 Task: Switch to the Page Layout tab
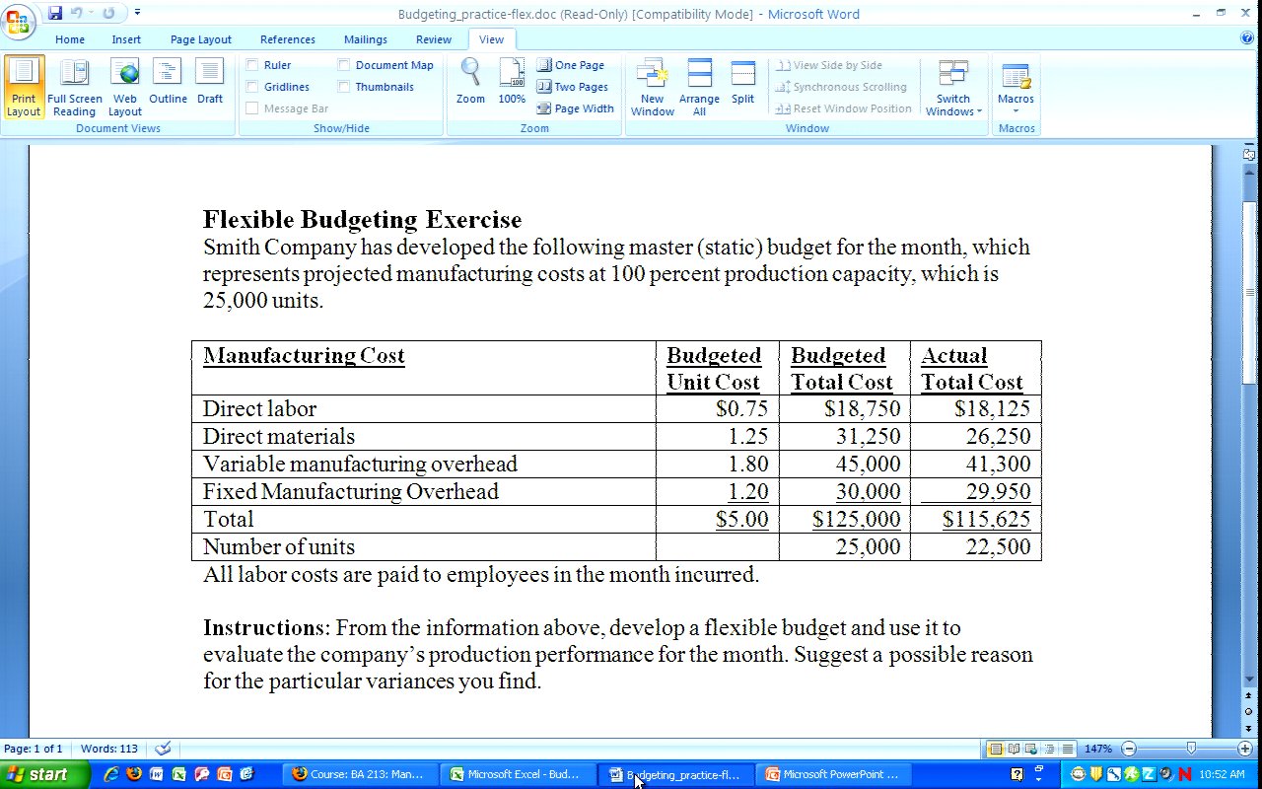click(x=200, y=39)
